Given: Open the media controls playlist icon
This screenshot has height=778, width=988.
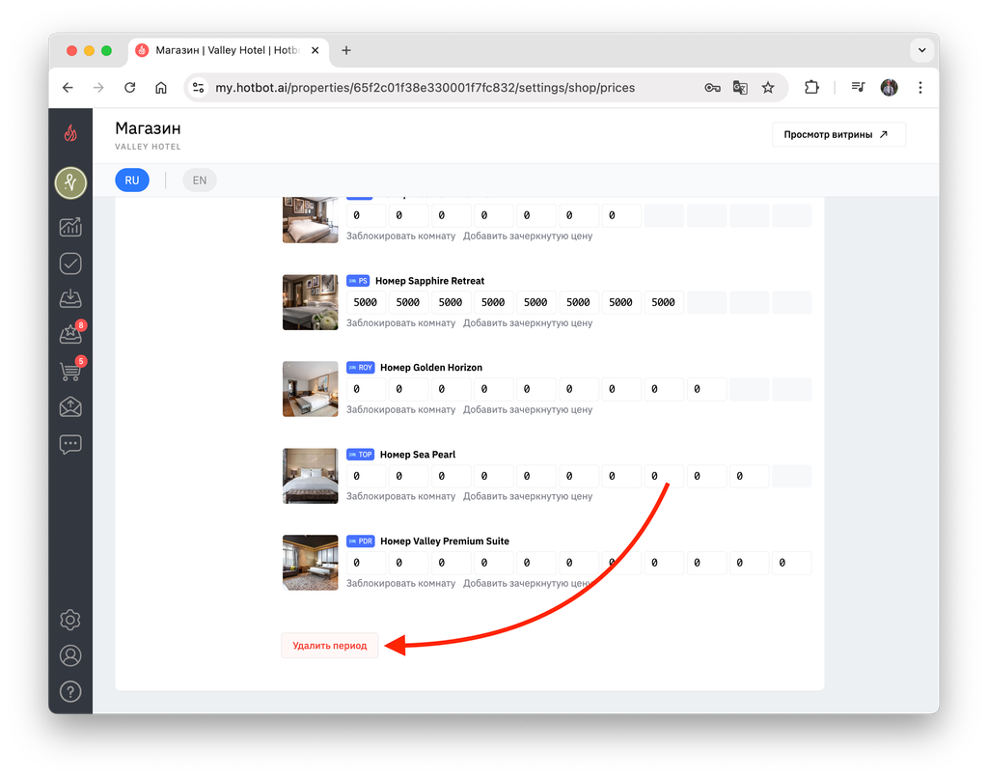Looking at the screenshot, I should (858, 88).
